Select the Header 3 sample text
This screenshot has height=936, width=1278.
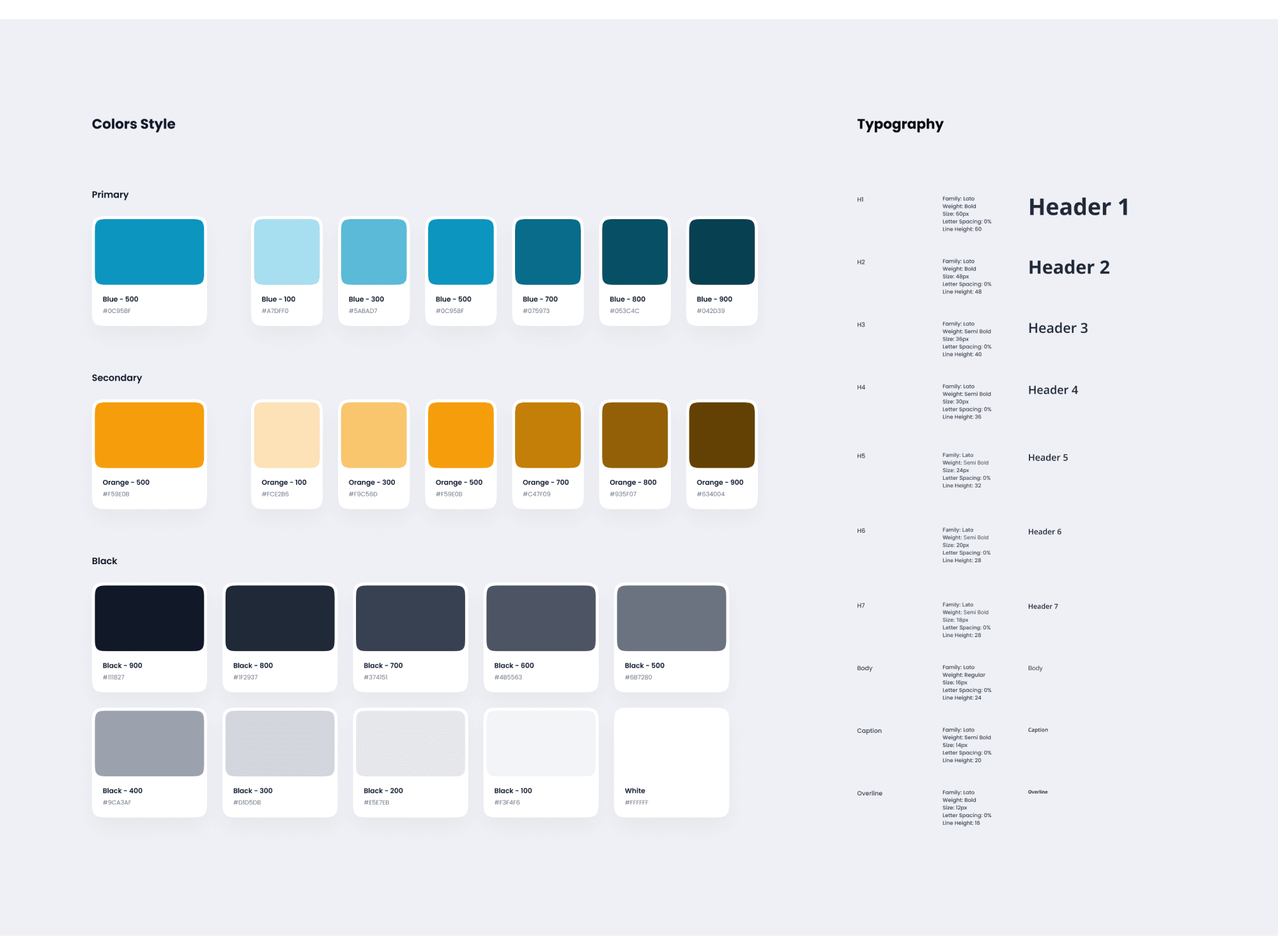click(1058, 328)
